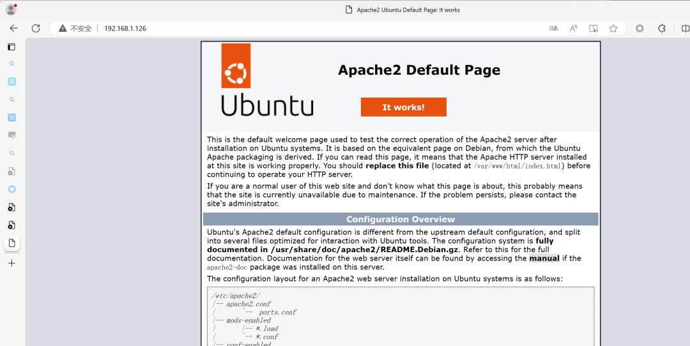Viewport: 690px width, 346px height.
Task: Click the gray circle extension icon
Action: click(x=640, y=28)
